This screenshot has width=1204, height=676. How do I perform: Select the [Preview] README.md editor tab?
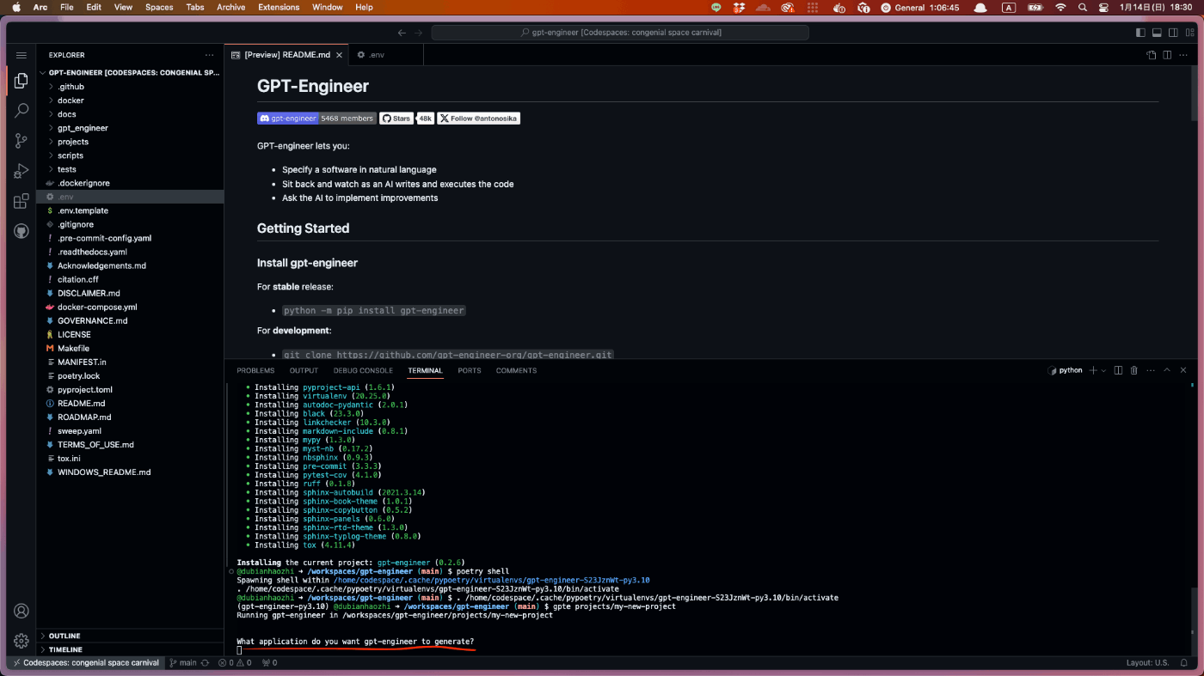coord(287,55)
